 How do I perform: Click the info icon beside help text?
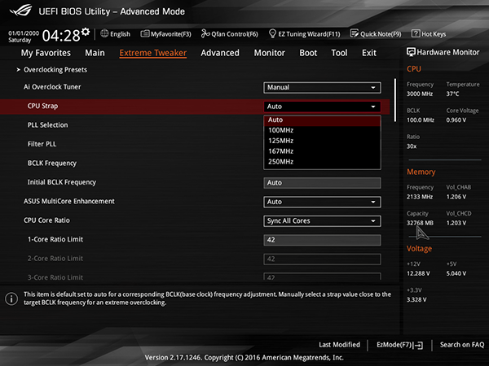coord(11,298)
